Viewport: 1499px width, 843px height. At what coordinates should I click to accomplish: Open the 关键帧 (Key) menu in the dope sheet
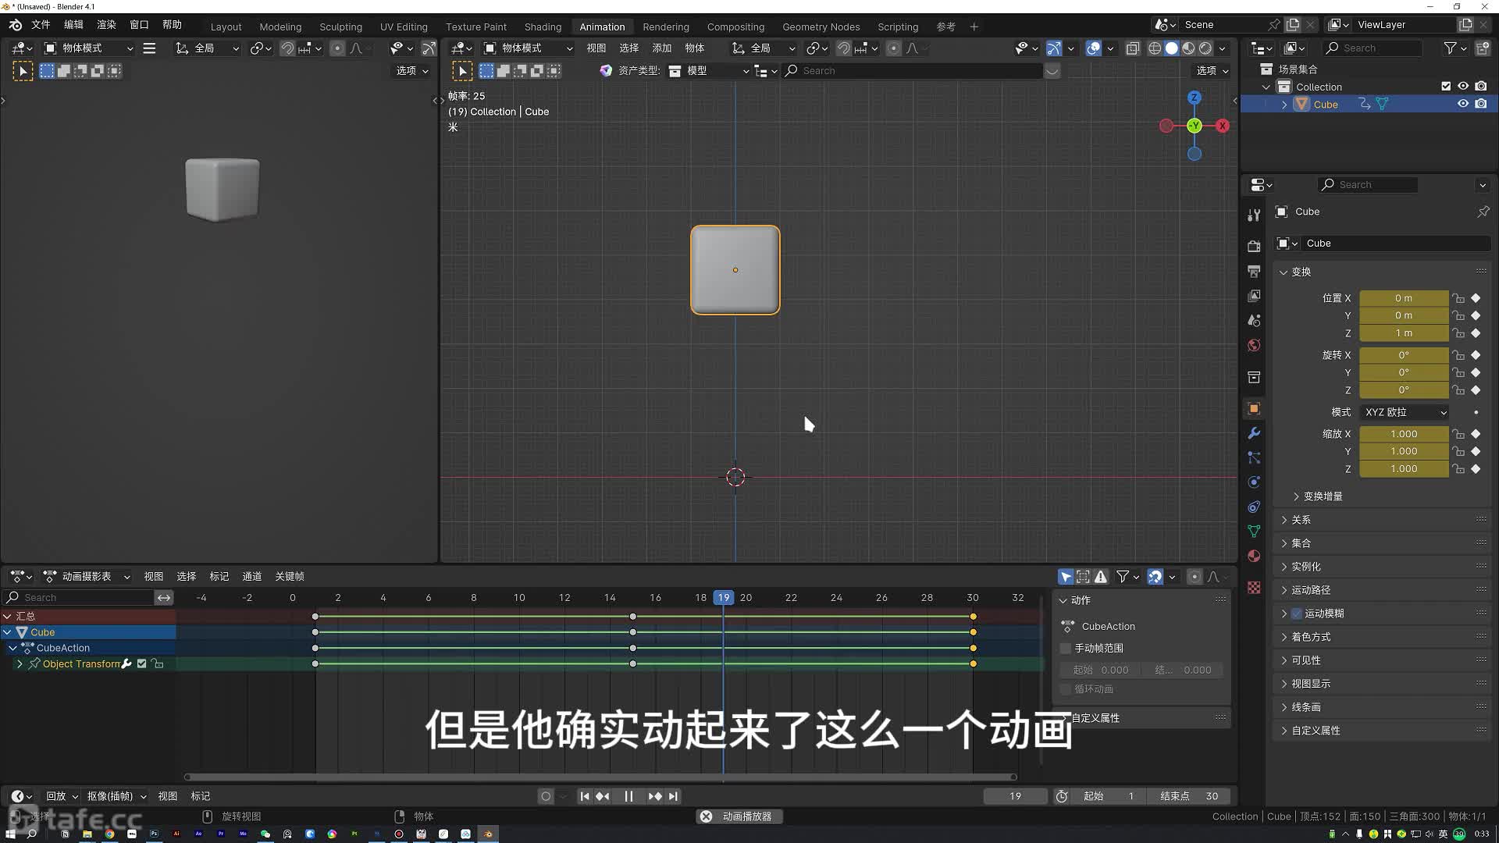pyautogui.click(x=289, y=577)
